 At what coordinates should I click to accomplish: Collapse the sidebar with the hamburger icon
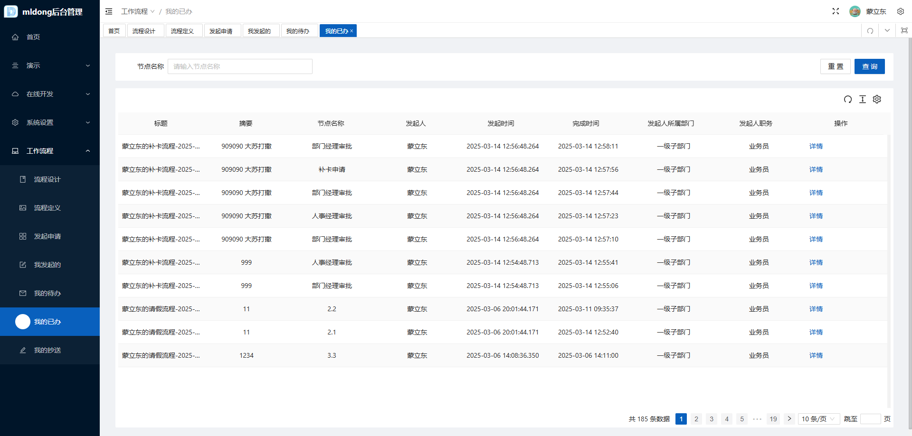[109, 11]
